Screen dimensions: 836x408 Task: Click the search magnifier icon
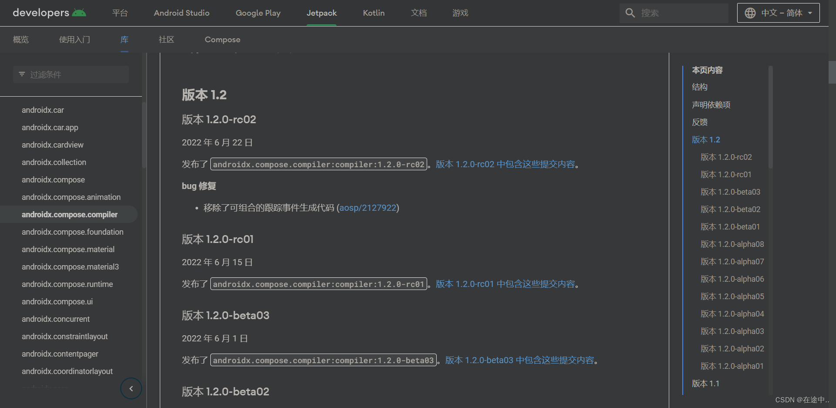(630, 13)
